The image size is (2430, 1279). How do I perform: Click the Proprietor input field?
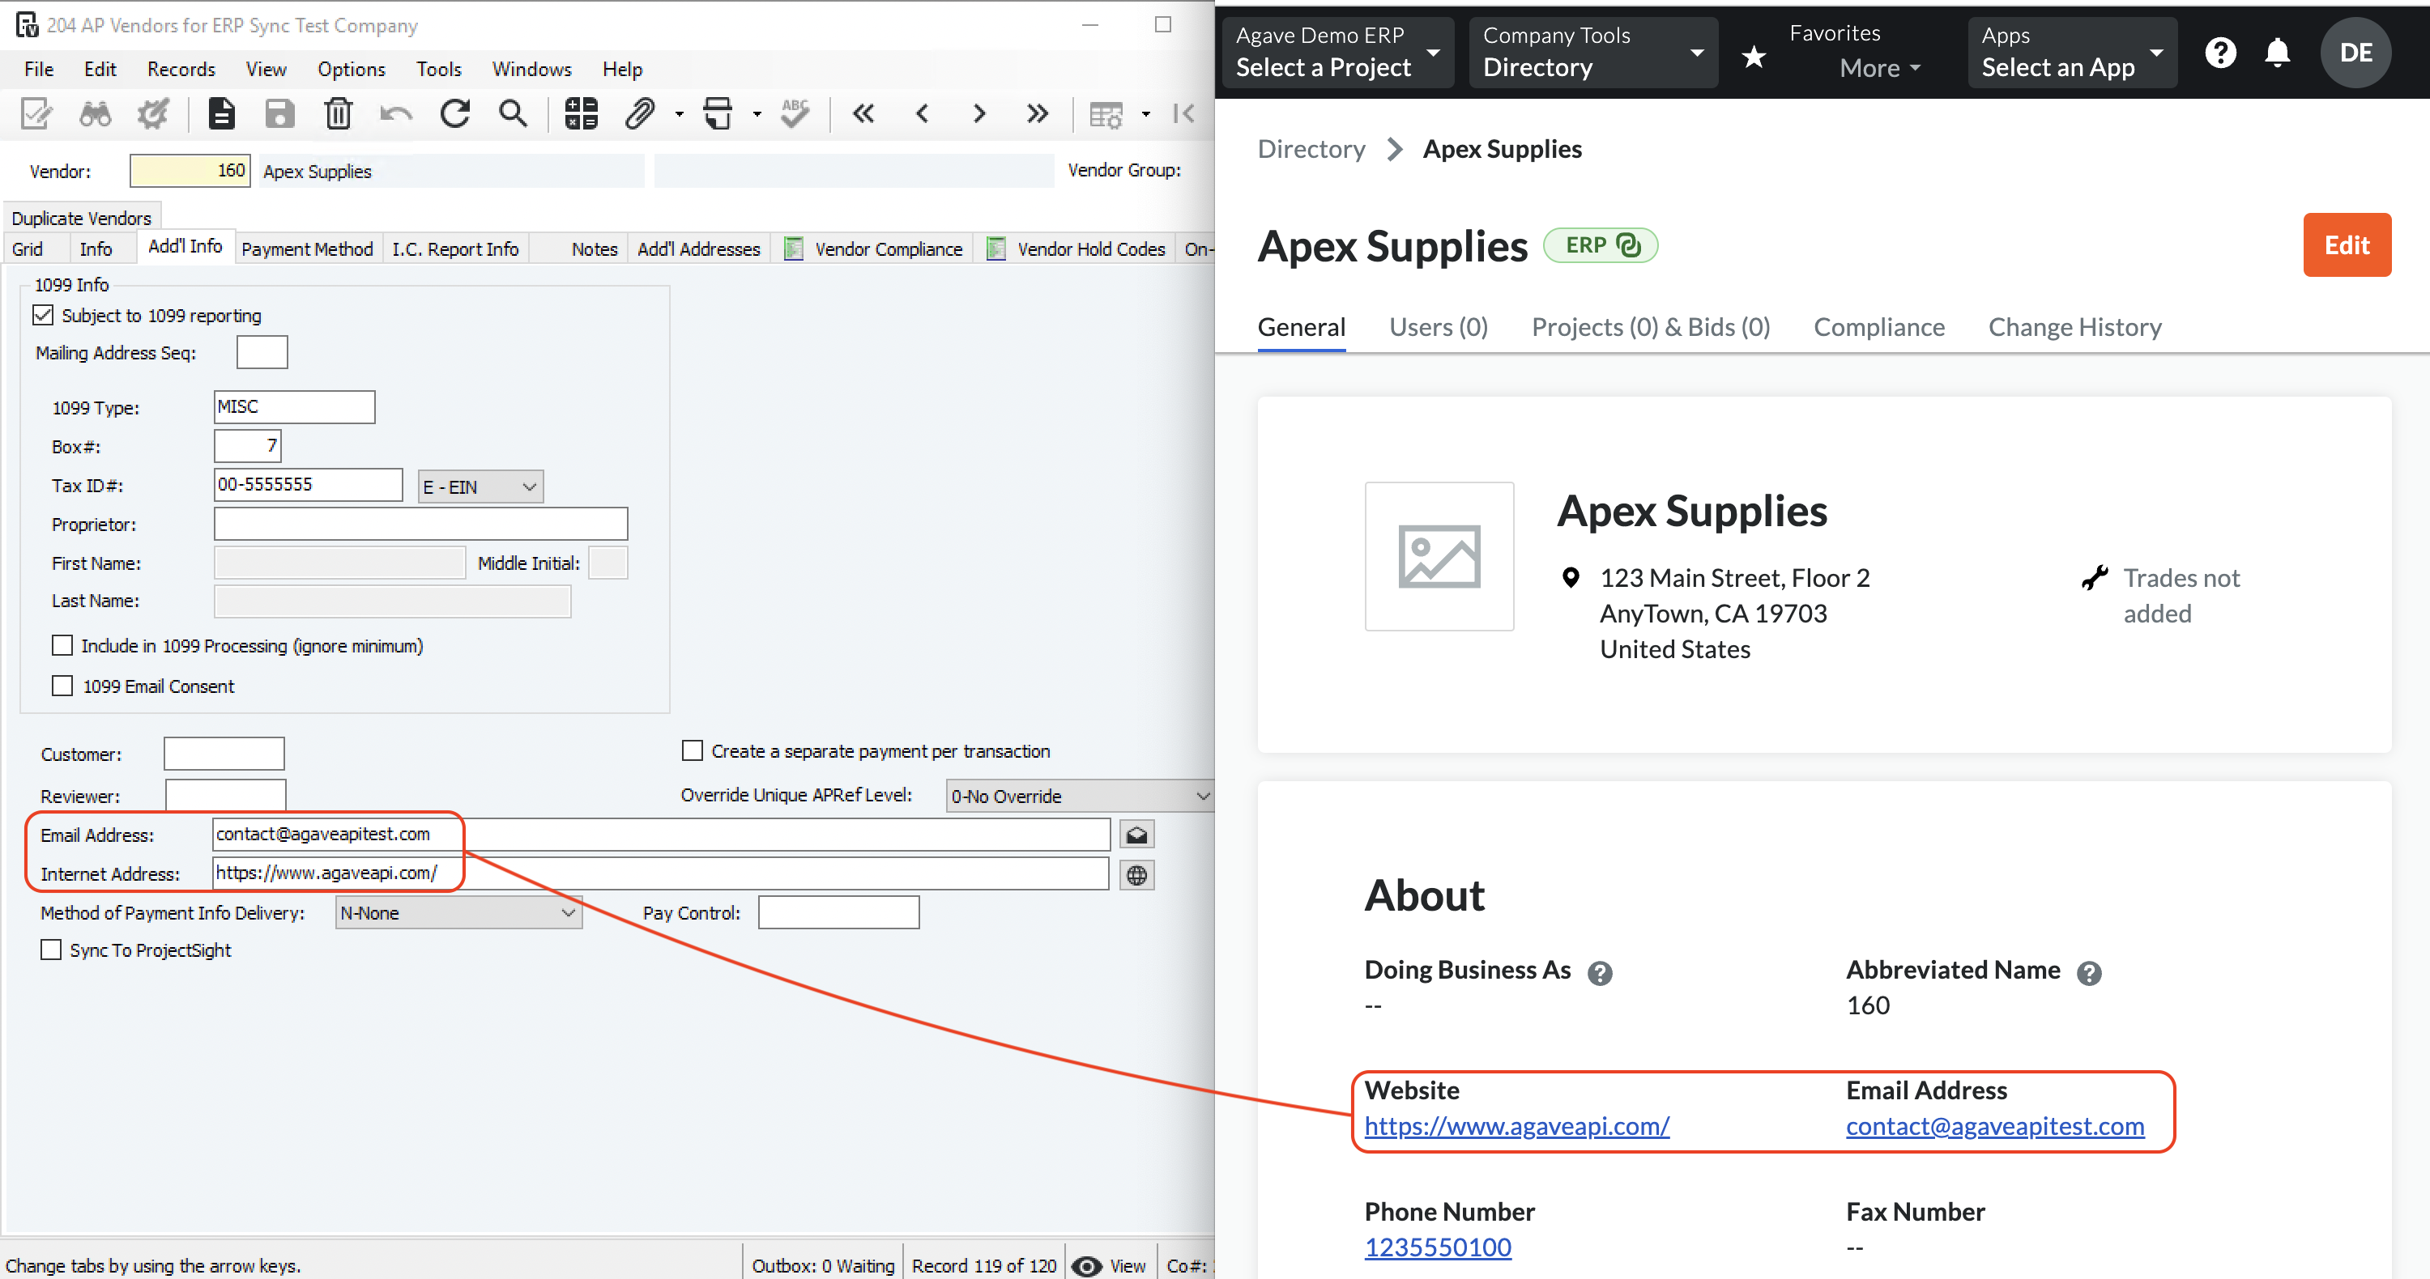point(420,524)
